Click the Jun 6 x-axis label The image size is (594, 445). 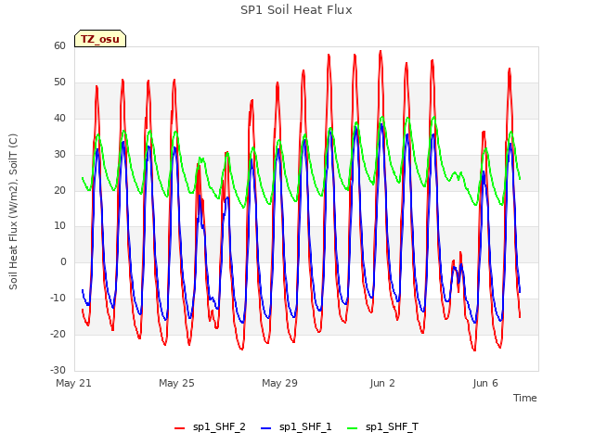click(485, 383)
